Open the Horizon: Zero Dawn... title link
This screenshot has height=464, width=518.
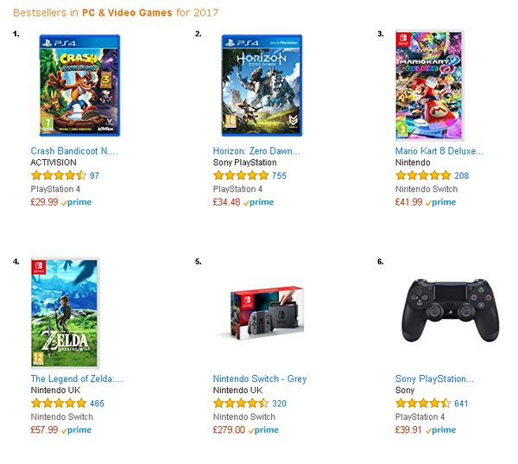point(256,151)
